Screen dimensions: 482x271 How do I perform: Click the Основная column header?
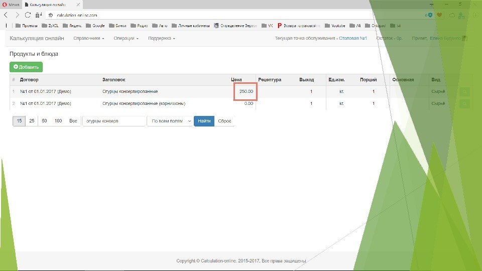click(x=403, y=80)
